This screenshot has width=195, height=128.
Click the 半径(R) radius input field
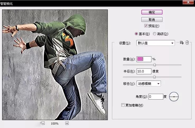[144, 71]
